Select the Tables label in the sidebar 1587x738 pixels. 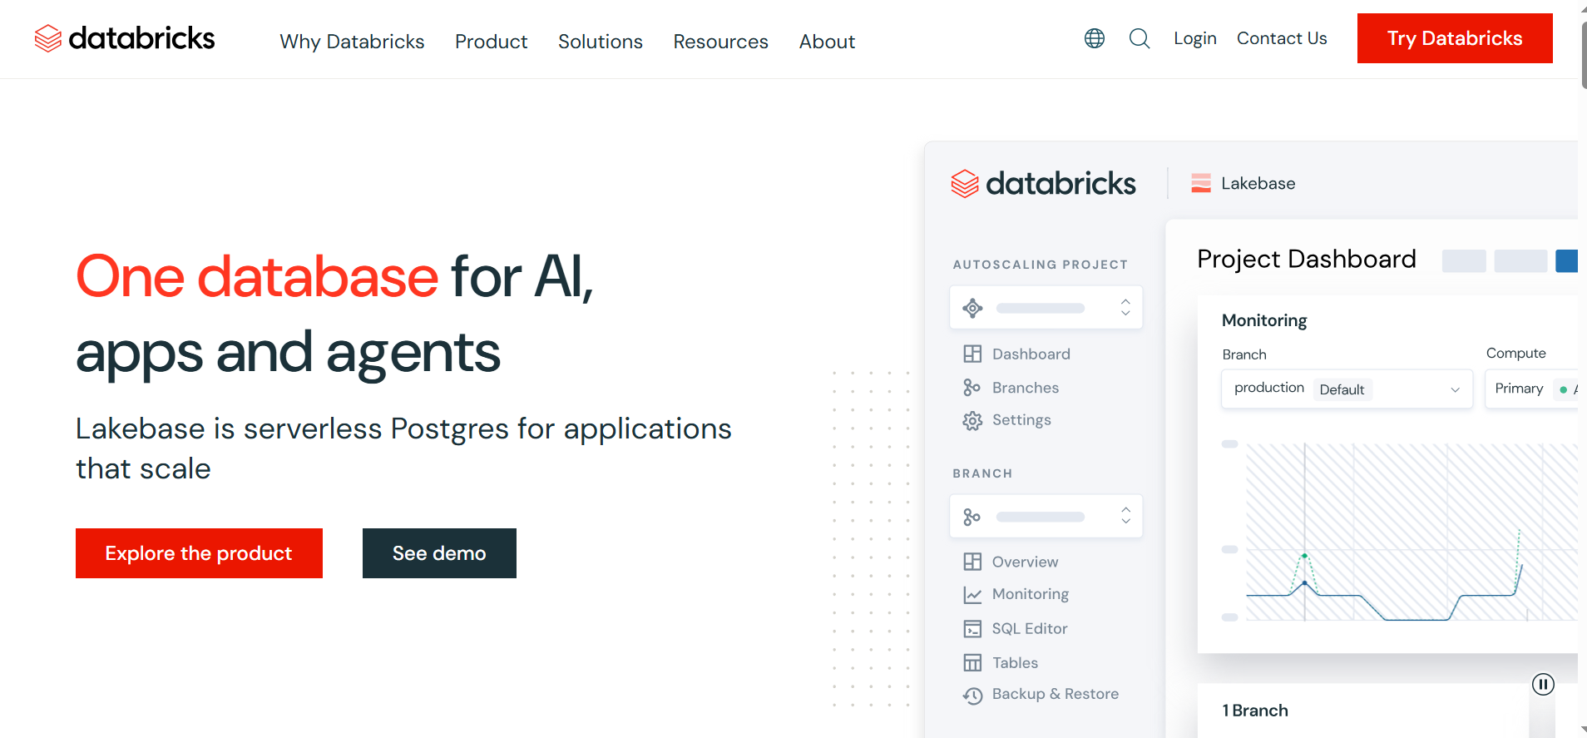pos(1015,663)
